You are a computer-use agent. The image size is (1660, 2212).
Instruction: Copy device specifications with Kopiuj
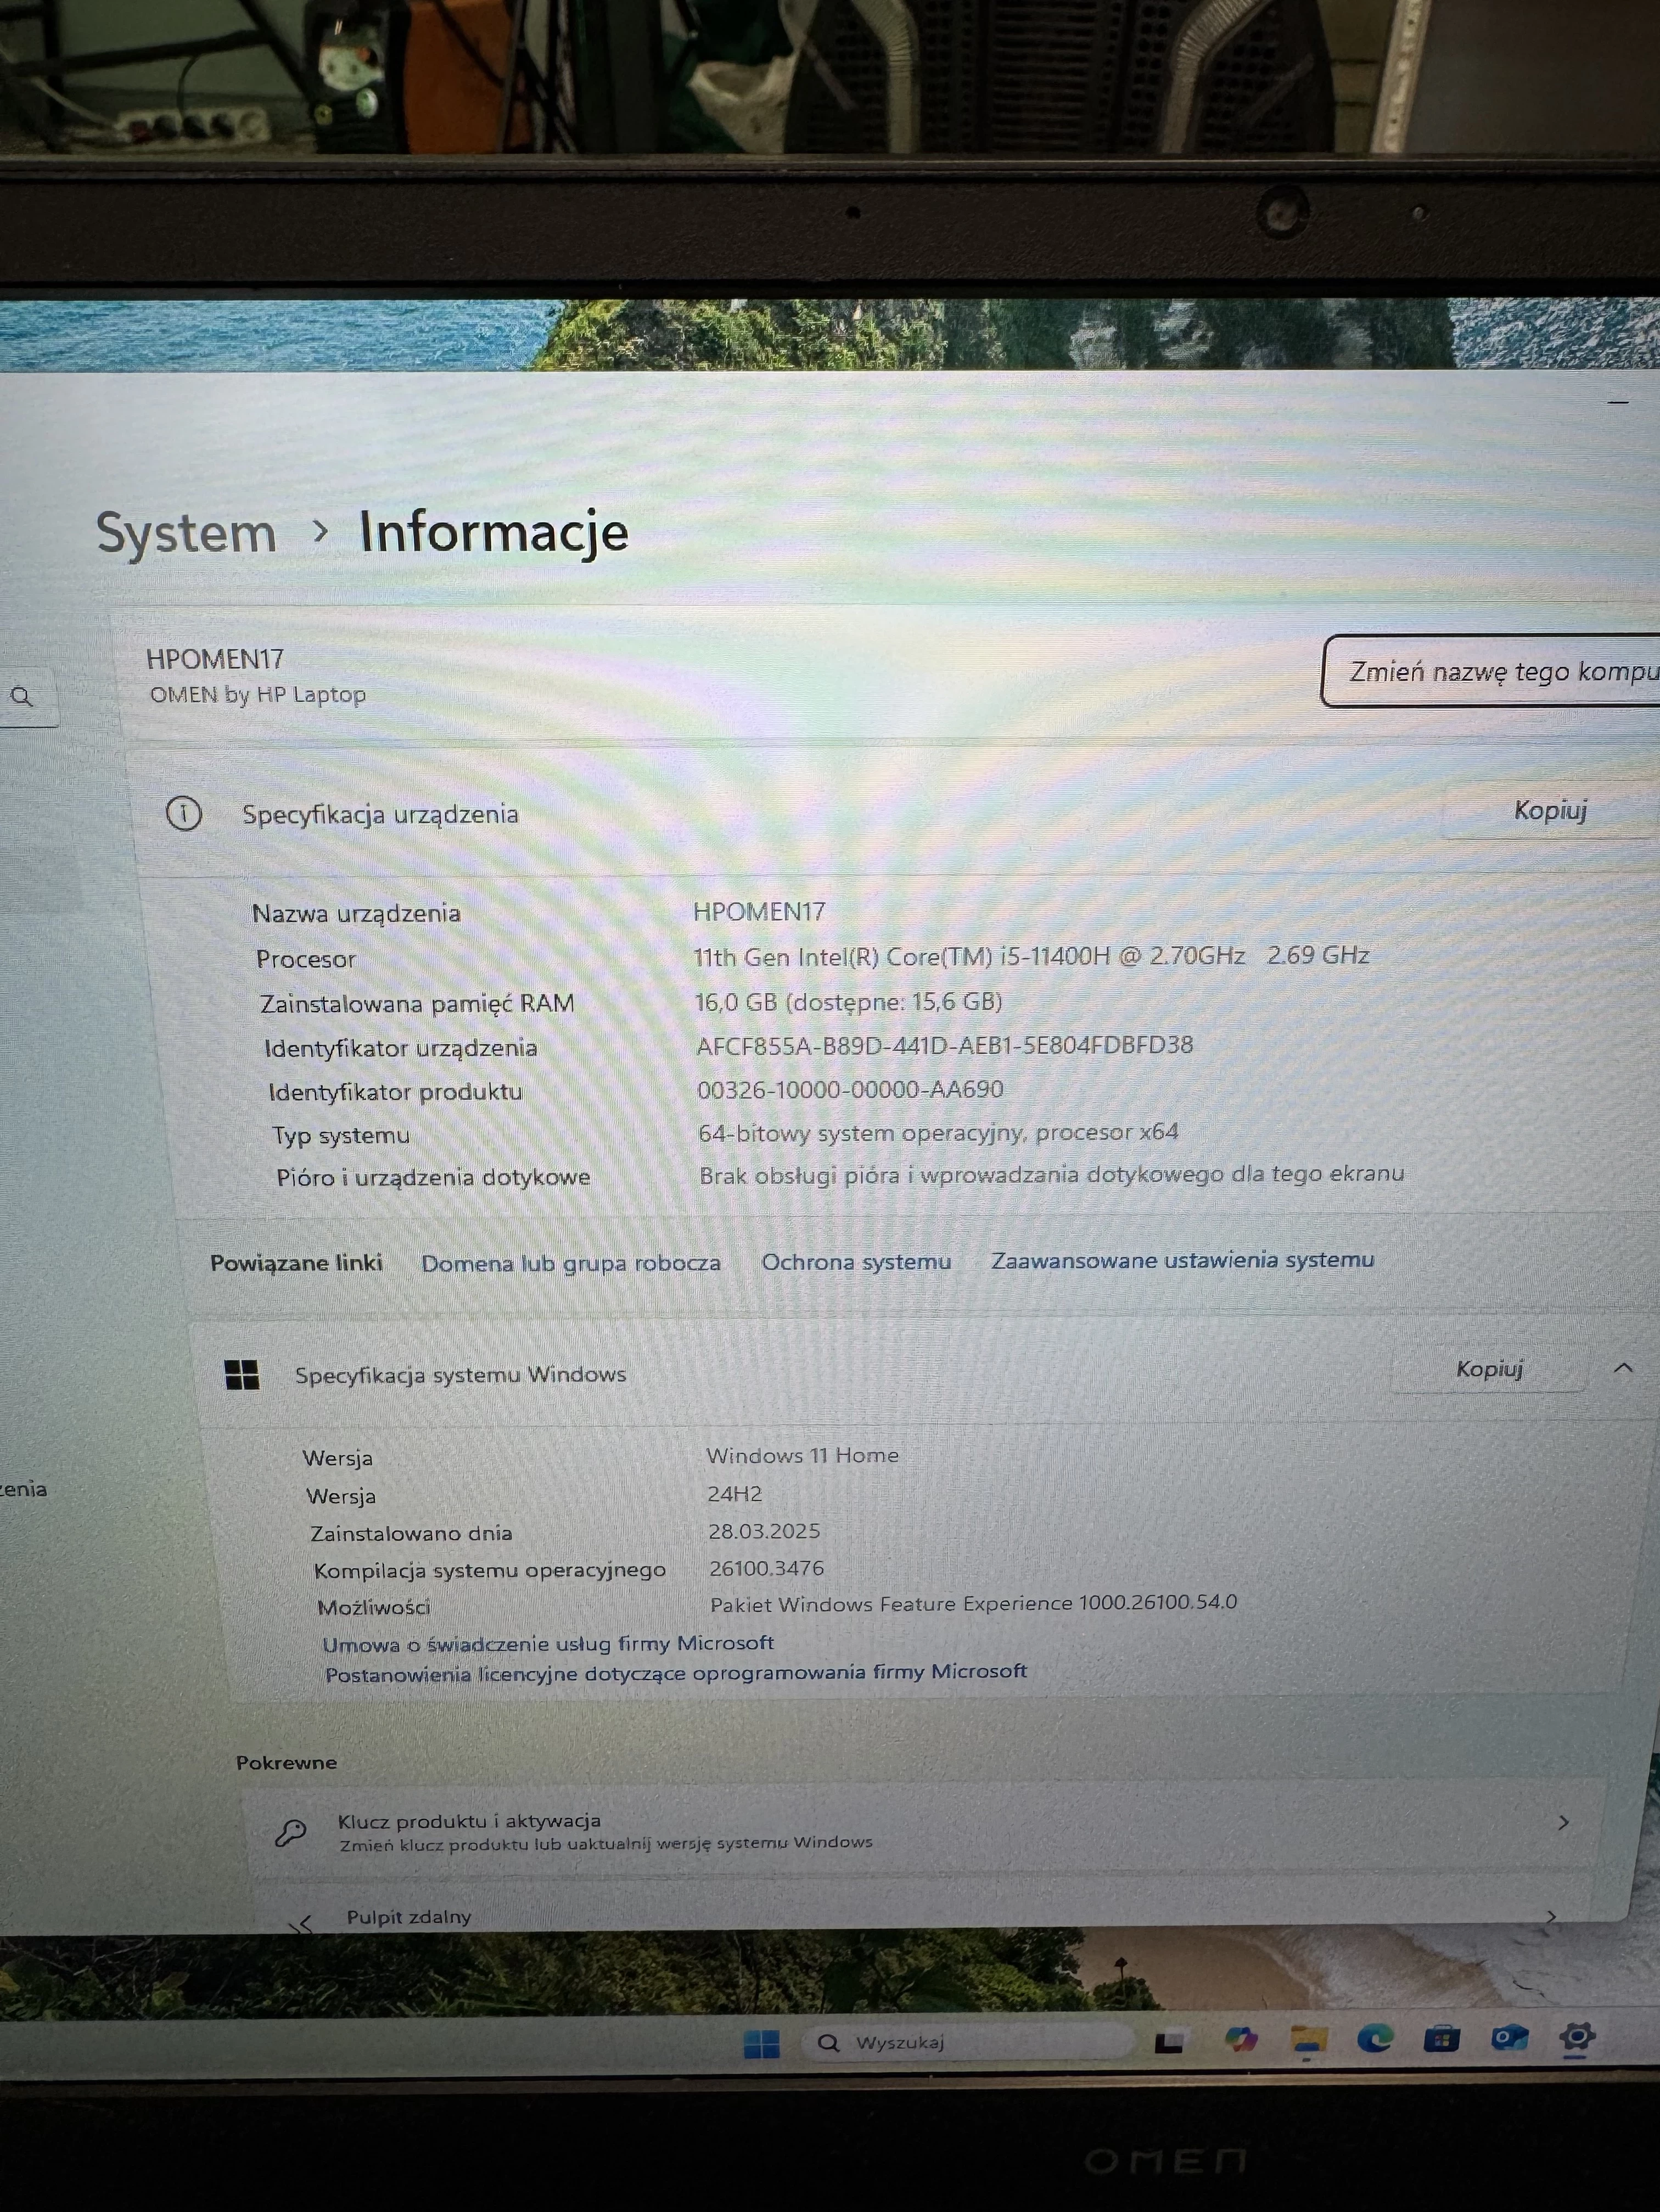[1549, 810]
